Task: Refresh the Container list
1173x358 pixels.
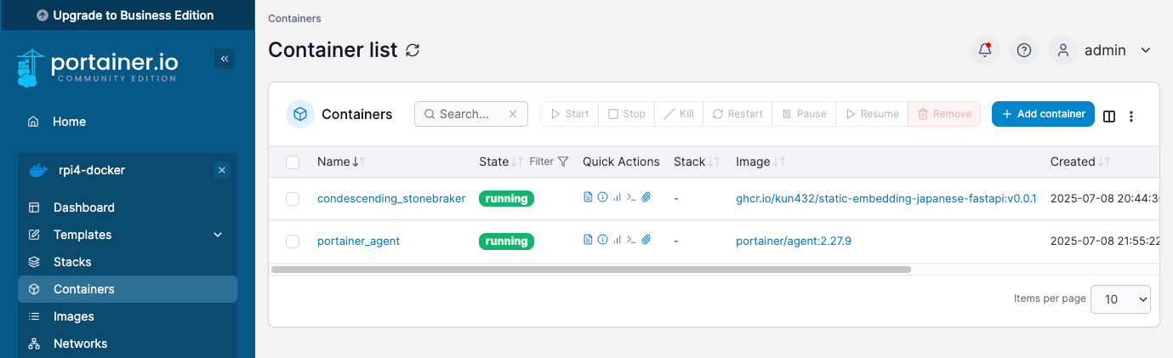Action: pos(413,50)
